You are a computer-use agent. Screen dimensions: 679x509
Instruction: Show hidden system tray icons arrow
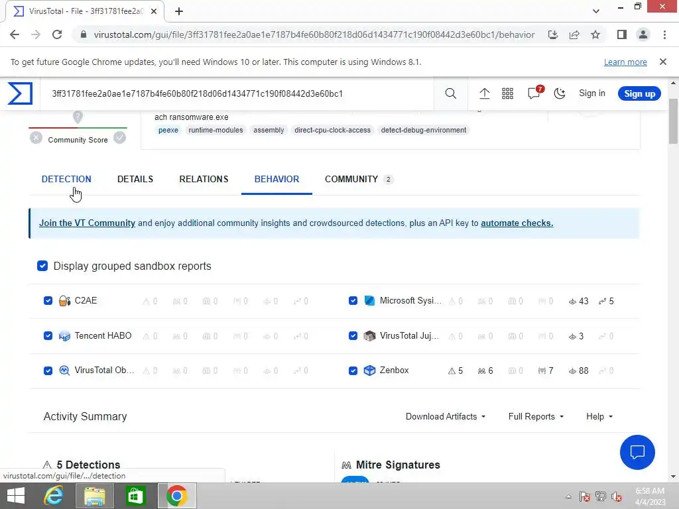click(568, 496)
